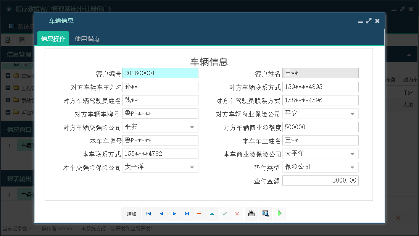The width and height of the screenshot is (419, 236).
Task: Open the 本车商业险保险公司 dropdown
Action: [x=353, y=154]
